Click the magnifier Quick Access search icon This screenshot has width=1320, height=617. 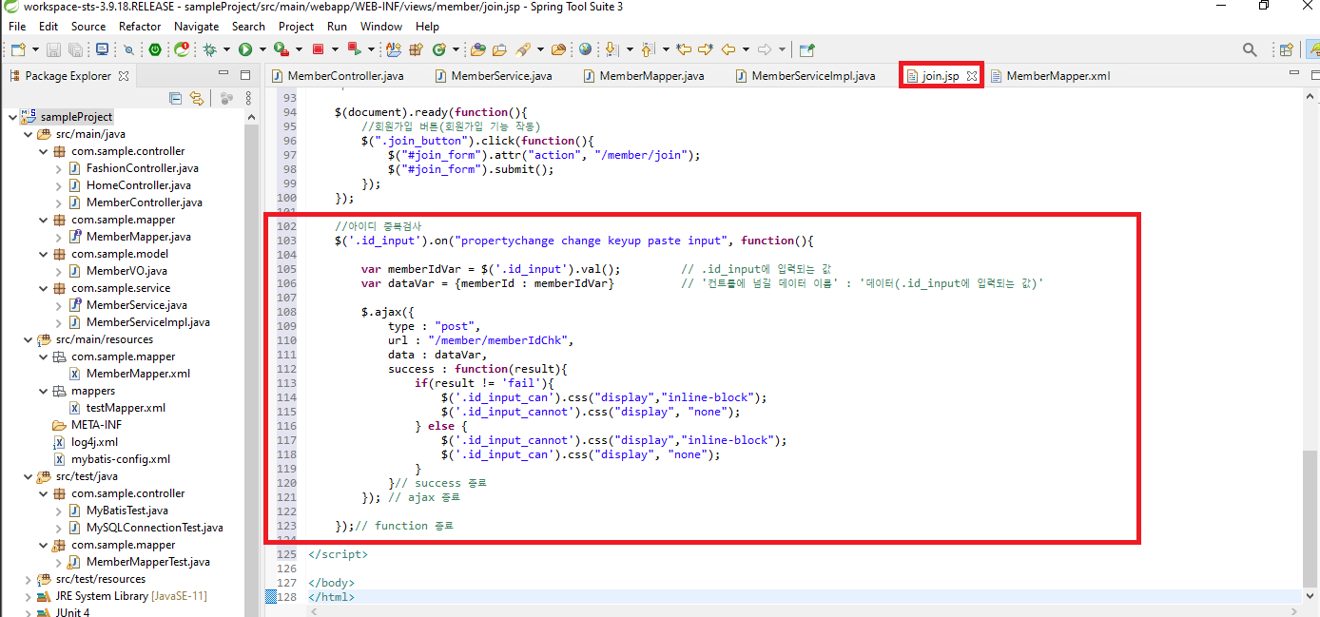[x=1250, y=48]
